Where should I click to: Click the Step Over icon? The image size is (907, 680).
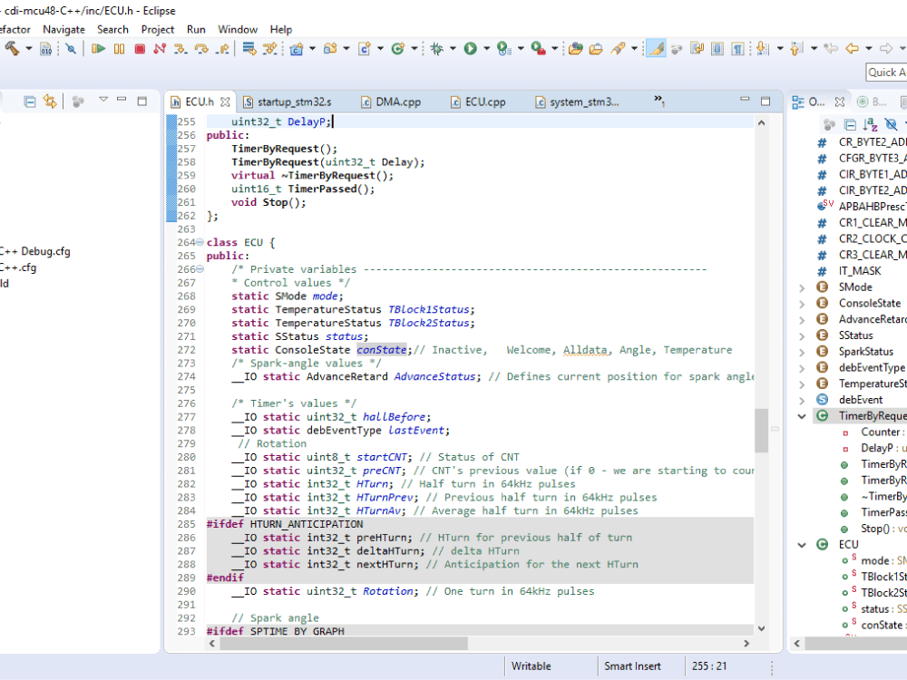pyautogui.click(x=201, y=49)
